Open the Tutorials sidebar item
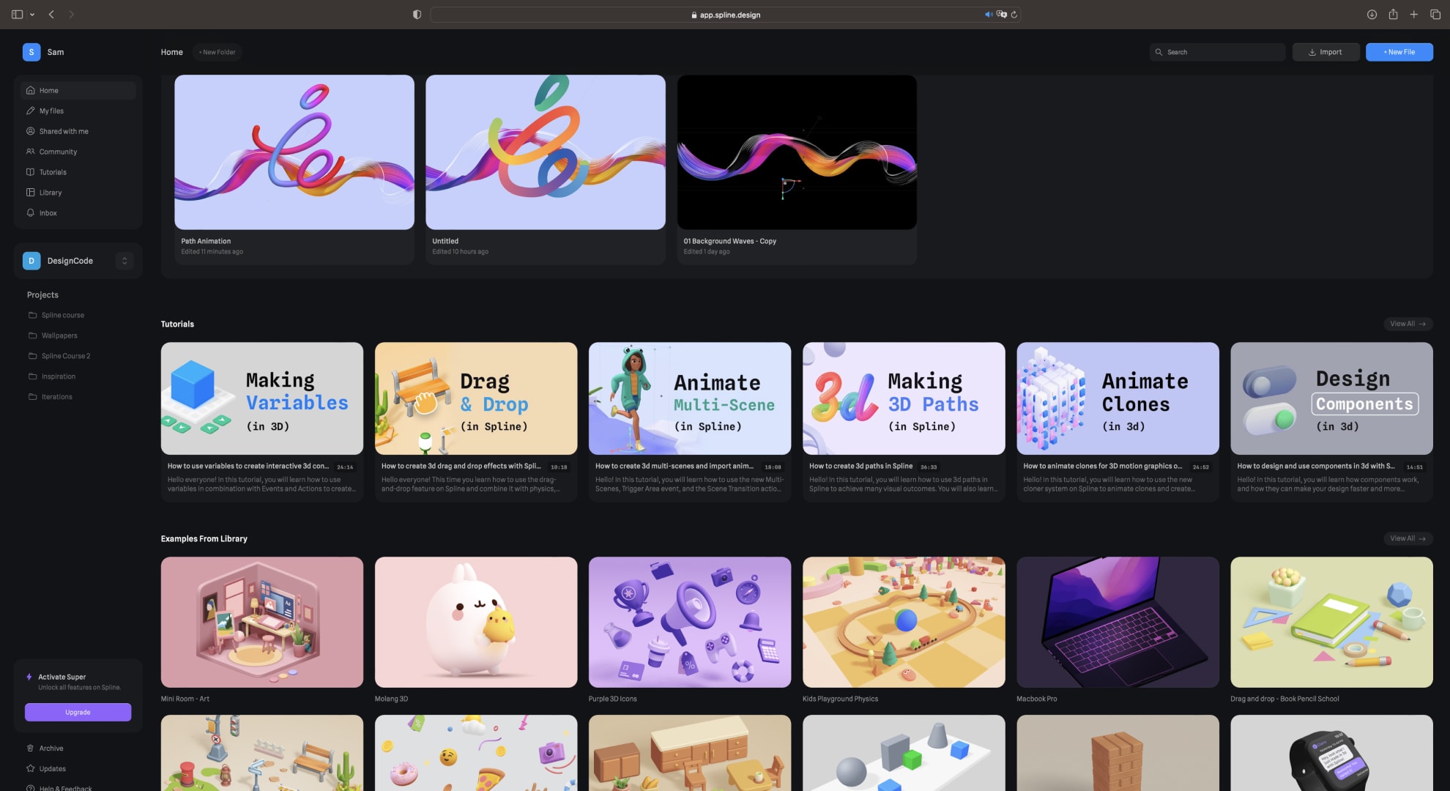 (53, 172)
